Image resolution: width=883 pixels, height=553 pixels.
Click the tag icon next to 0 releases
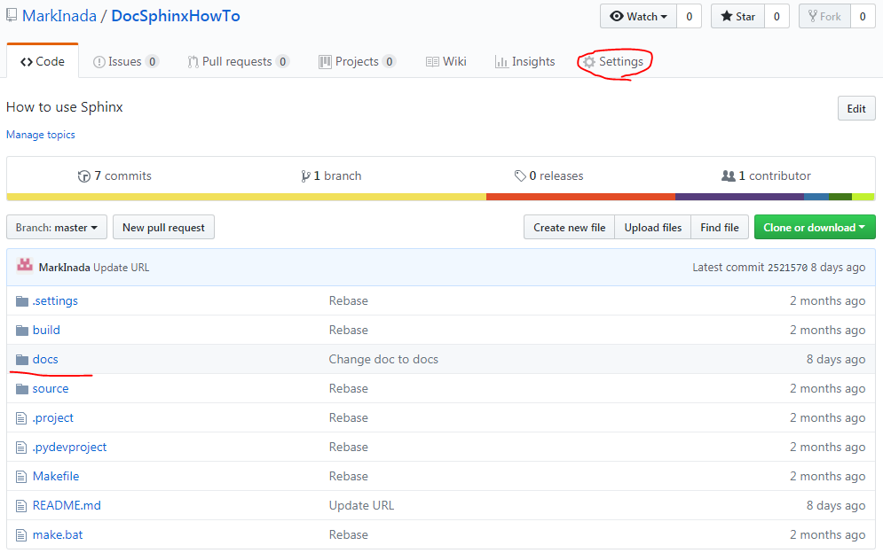[x=520, y=176]
